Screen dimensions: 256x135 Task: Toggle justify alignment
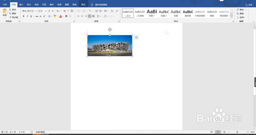pos(89,16)
